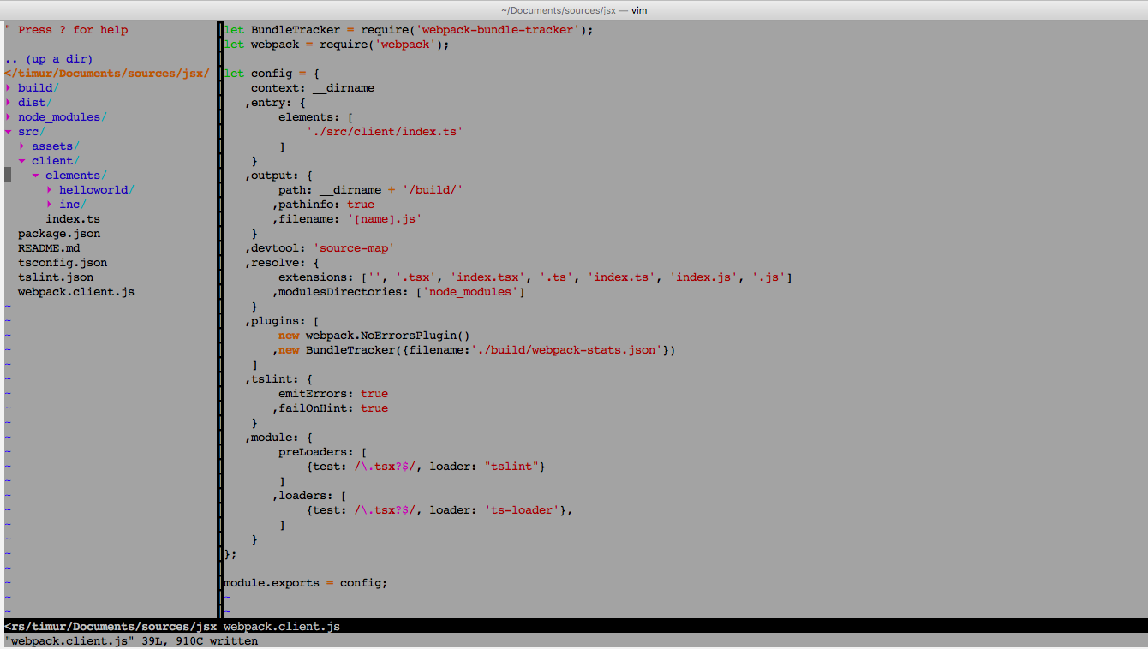Click the root path /timur/Documents/sources/jsx/
This screenshot has width=1148, height=649.
click(x=107, y=74)
